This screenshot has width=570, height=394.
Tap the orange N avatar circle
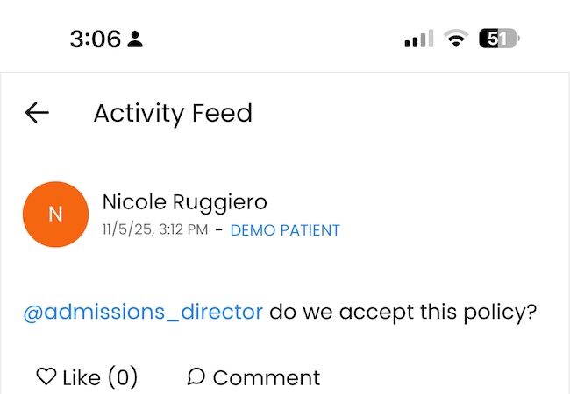point(55,215)
